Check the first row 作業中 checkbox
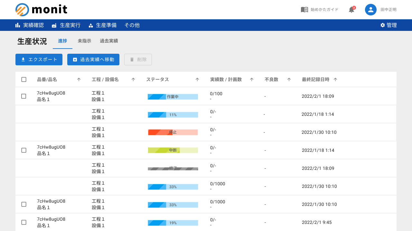 (x=24, y=96)
